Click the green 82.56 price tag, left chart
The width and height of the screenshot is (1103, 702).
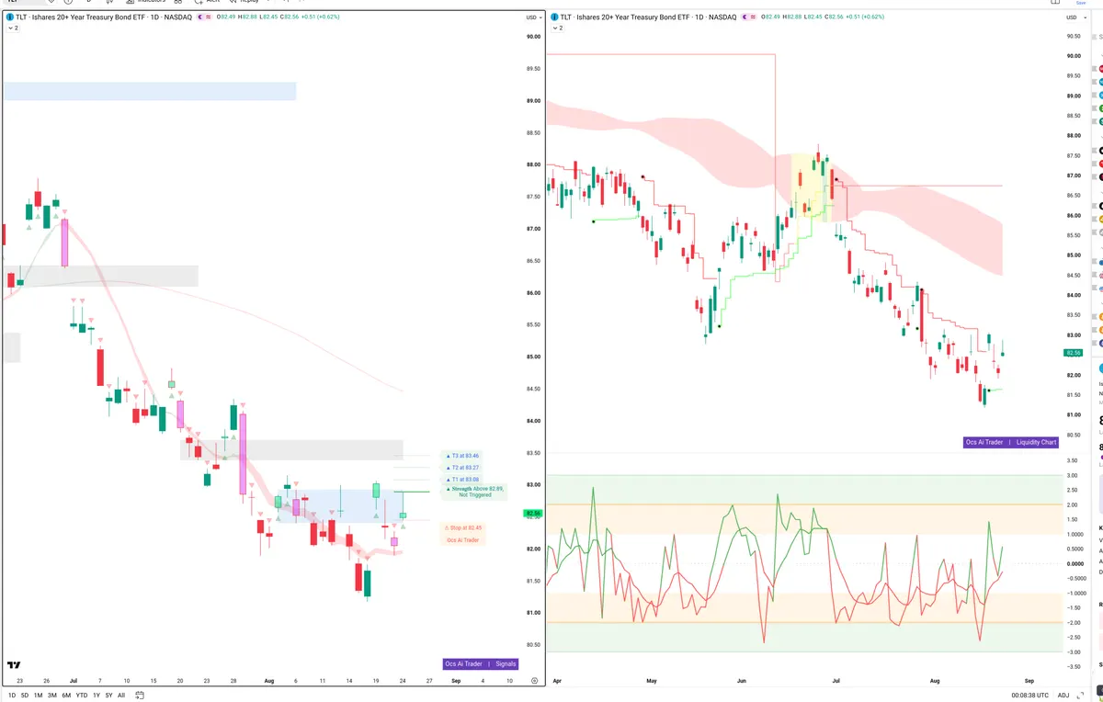point(532,514)
